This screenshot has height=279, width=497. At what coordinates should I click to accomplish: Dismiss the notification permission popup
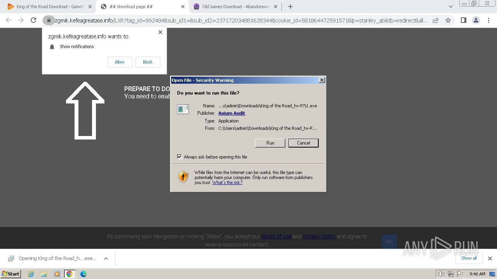click(x=160, y=32)
